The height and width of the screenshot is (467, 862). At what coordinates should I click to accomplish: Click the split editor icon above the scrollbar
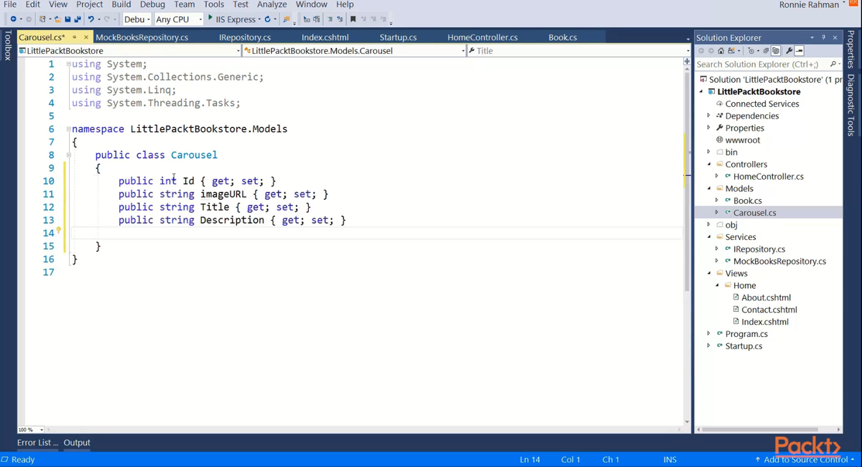(687, 63)
